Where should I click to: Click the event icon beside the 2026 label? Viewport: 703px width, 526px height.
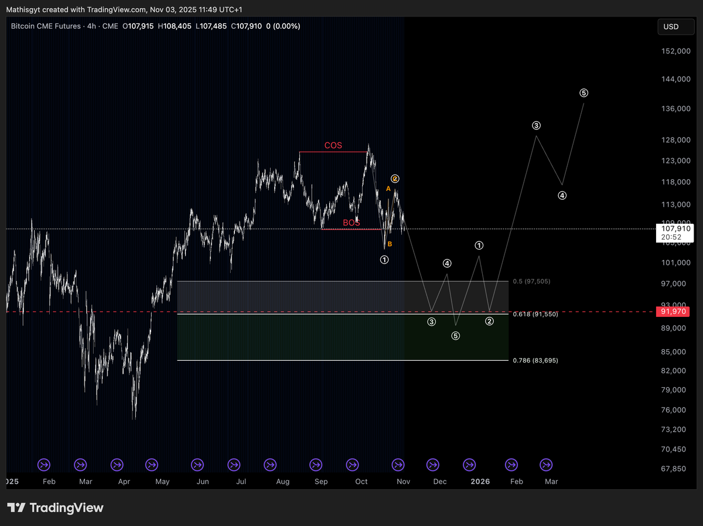469,464
